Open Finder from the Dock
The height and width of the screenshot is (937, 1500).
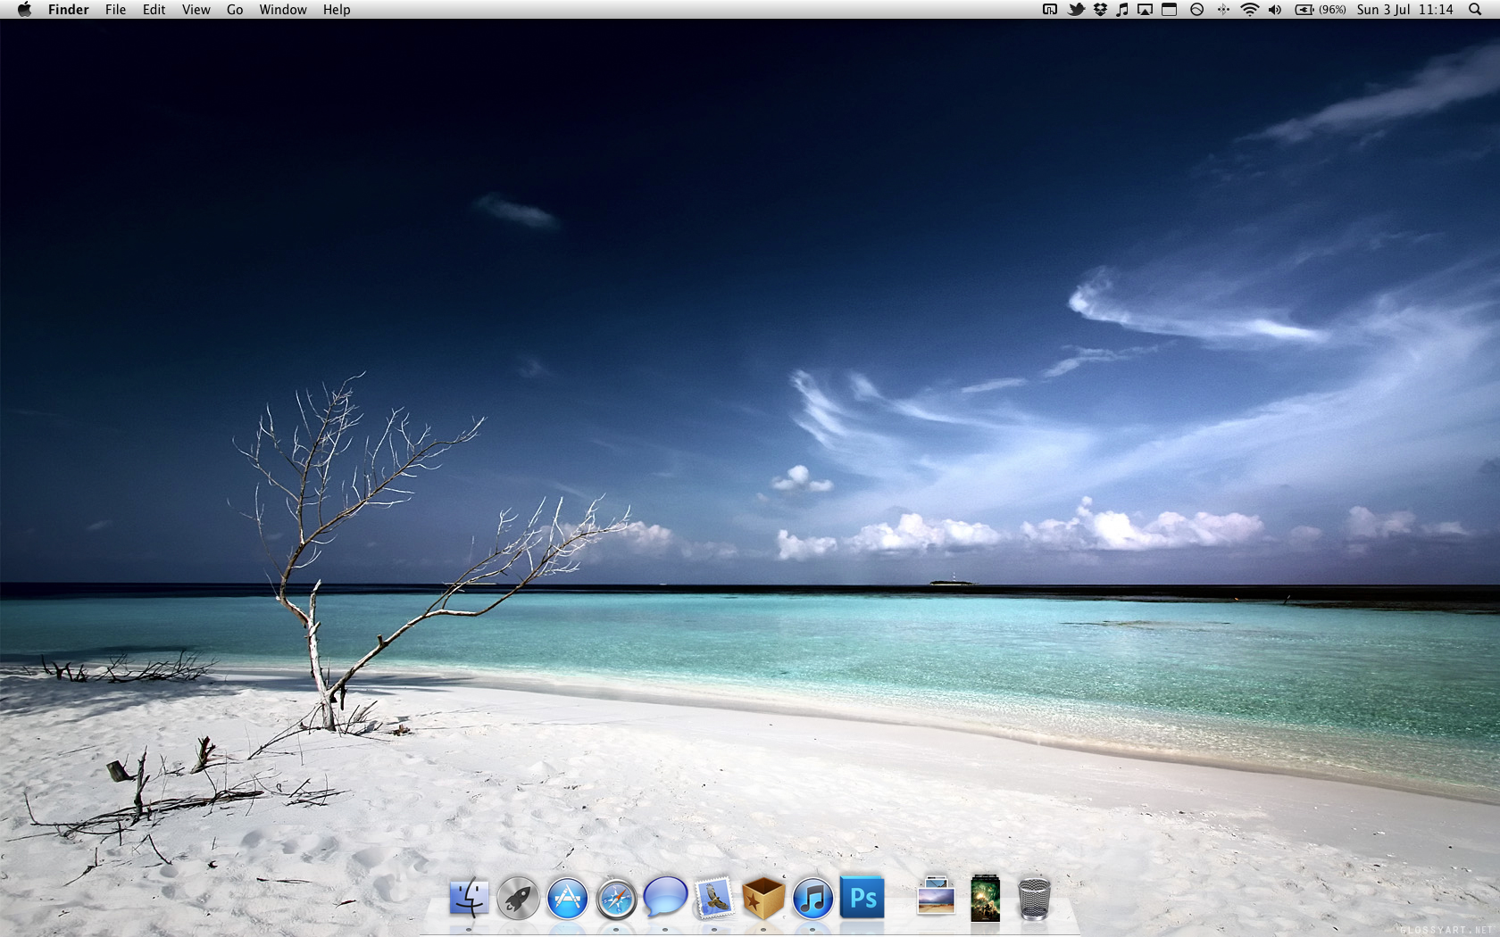pos(469,898)
